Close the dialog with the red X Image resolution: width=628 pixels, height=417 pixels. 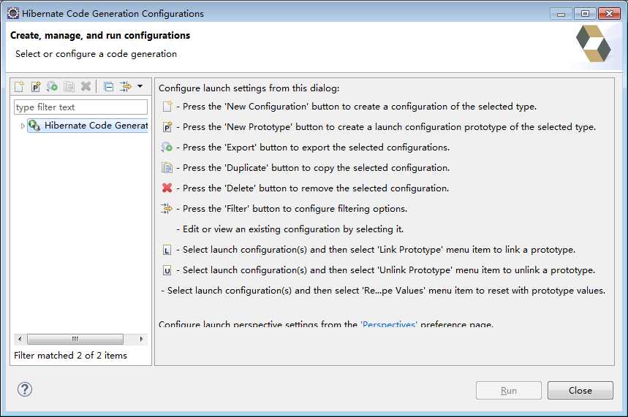[x=609, y=14]
